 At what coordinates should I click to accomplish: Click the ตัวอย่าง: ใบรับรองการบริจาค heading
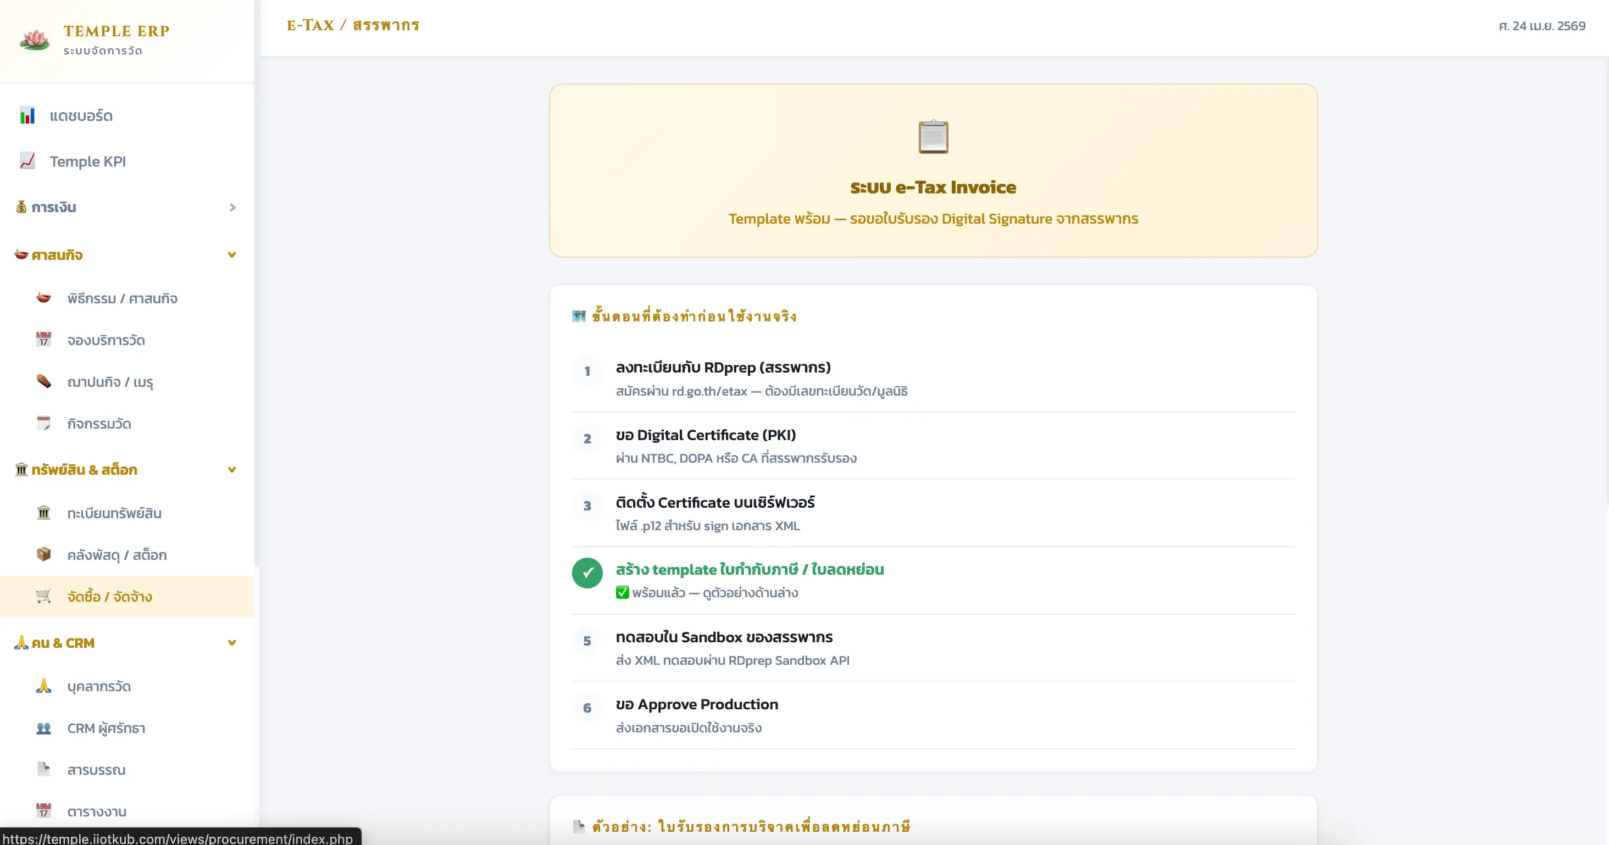pos(751,826)
